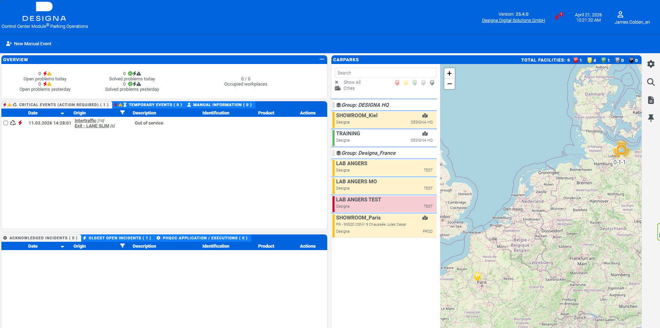The width and height of the screenshot is (660, 328).
Task: Switch to the Temporary Events tab
Action: coord(148,105)
